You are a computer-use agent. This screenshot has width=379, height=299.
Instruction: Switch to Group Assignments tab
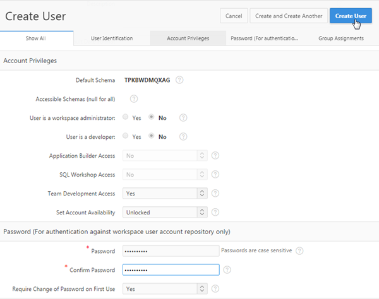341,38
